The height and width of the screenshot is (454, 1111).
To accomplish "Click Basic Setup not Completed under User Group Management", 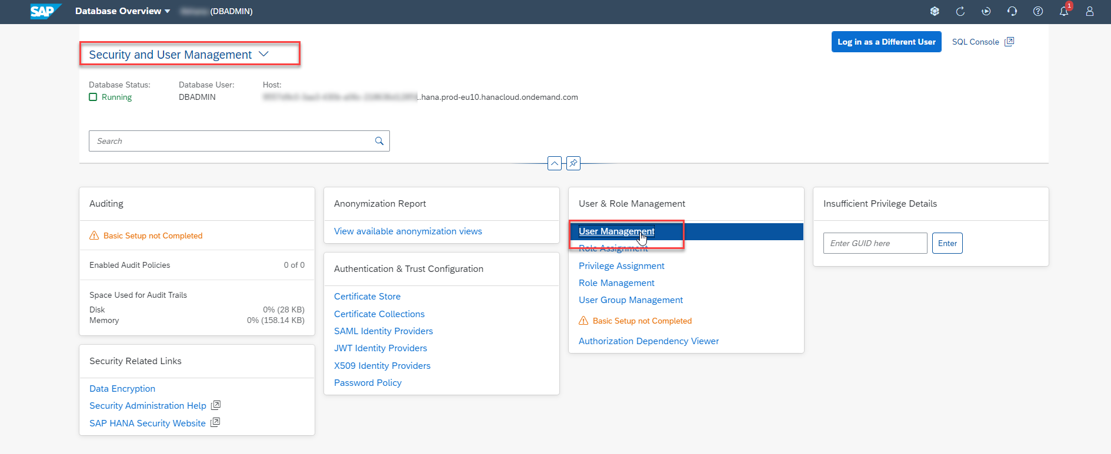I will 642,321.
